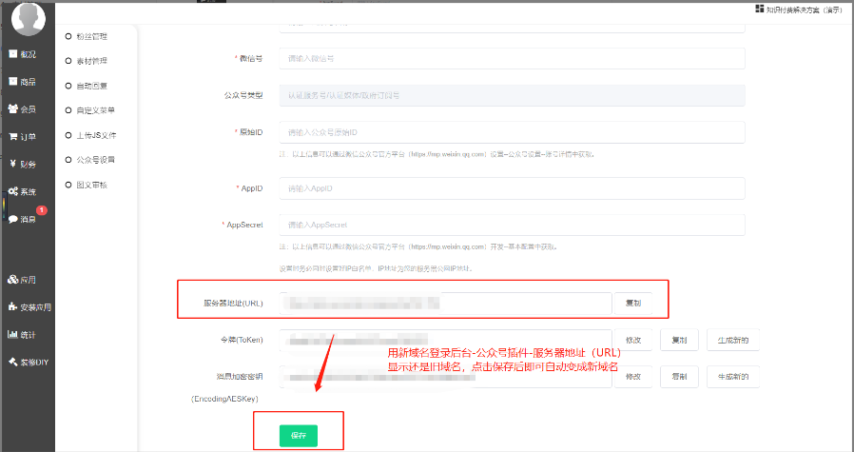Click the AppSecret input field
This screenshot has height=452, width=854.
coord(512,225)
